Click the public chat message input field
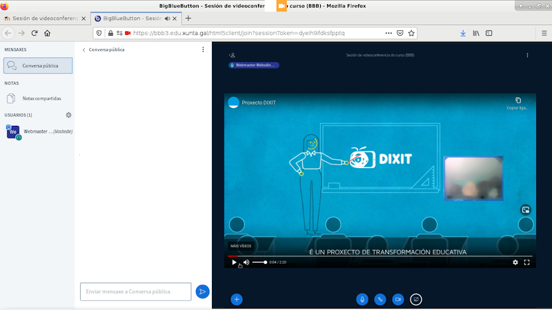 135,291
